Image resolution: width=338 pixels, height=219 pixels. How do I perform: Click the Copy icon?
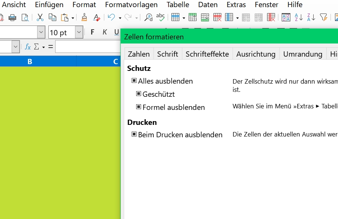coord(53,18)
